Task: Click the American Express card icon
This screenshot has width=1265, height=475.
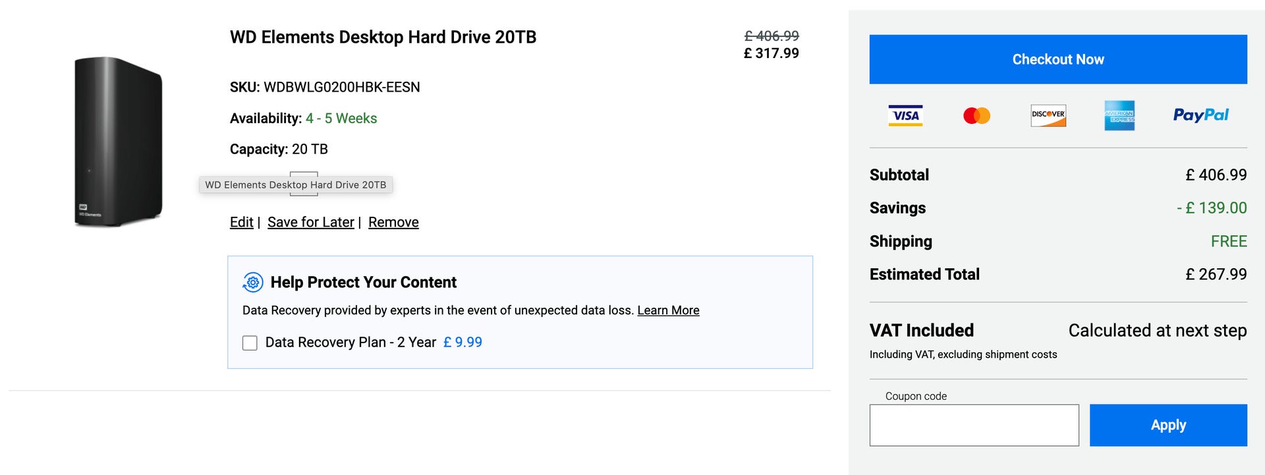Action: [x=1119, y=115]
